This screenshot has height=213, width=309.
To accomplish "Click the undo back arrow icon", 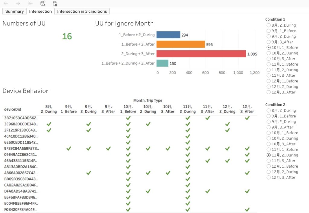I will click(x=6, y=3).
